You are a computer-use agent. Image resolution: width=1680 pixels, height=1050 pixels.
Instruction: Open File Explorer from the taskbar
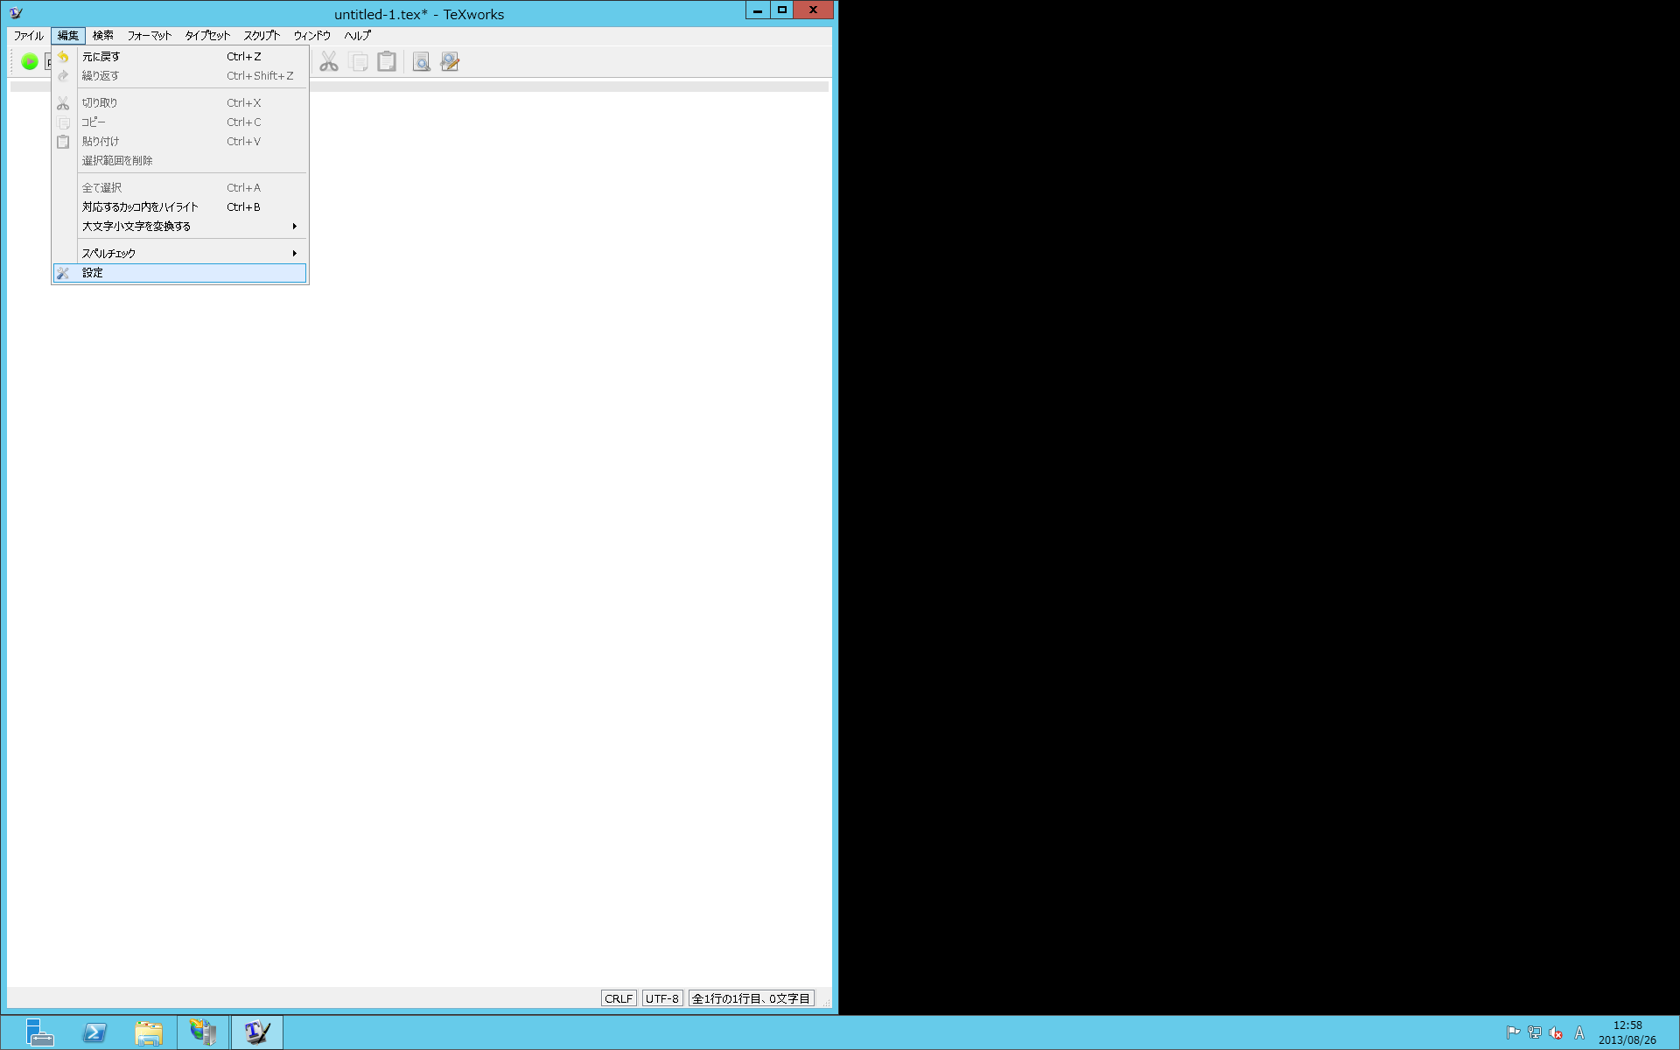tap(149, 1032)
